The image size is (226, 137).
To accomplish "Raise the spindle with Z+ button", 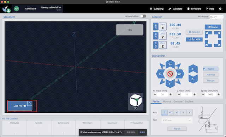I will (193, 69).
